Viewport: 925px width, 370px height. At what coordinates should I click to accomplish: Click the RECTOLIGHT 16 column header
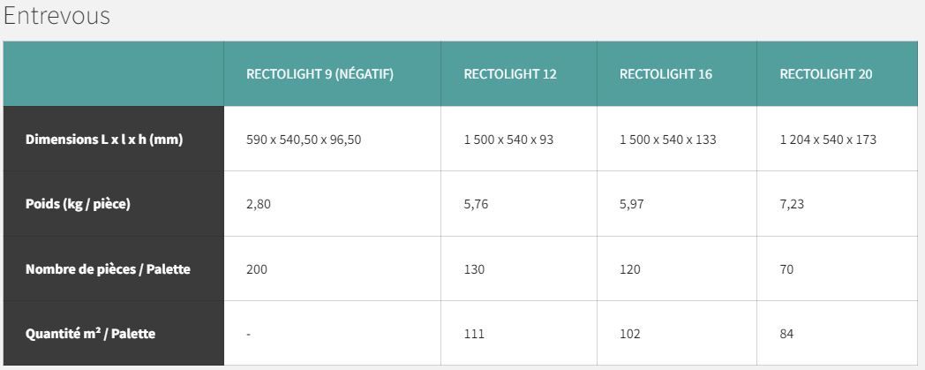[666, 74]
